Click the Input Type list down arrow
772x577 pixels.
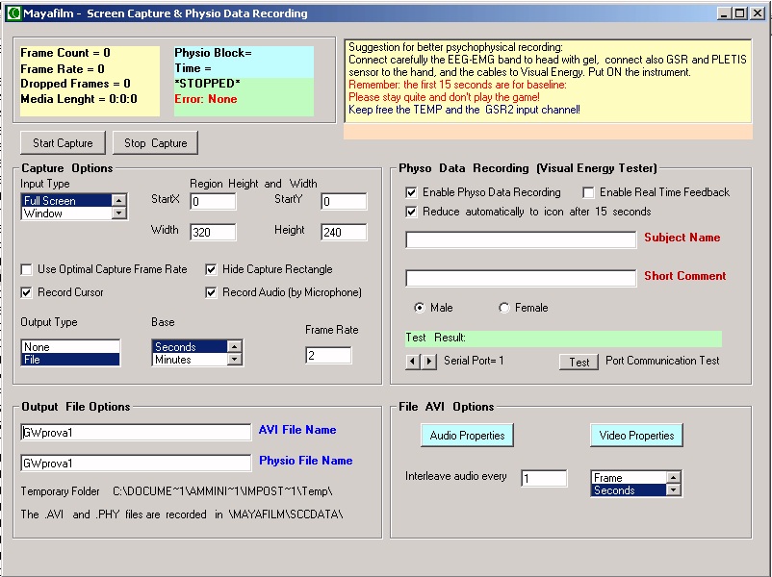118,213
